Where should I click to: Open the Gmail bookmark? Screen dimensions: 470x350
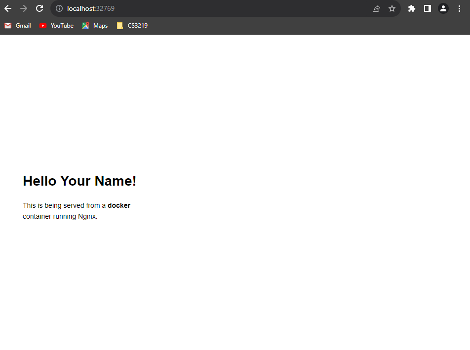coord(18,26)
